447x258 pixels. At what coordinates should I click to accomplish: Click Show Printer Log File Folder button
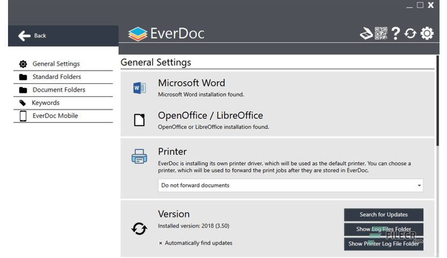click(383, 244)
